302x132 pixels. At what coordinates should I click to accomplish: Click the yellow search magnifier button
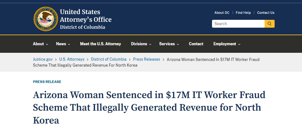tap(270, 24)
